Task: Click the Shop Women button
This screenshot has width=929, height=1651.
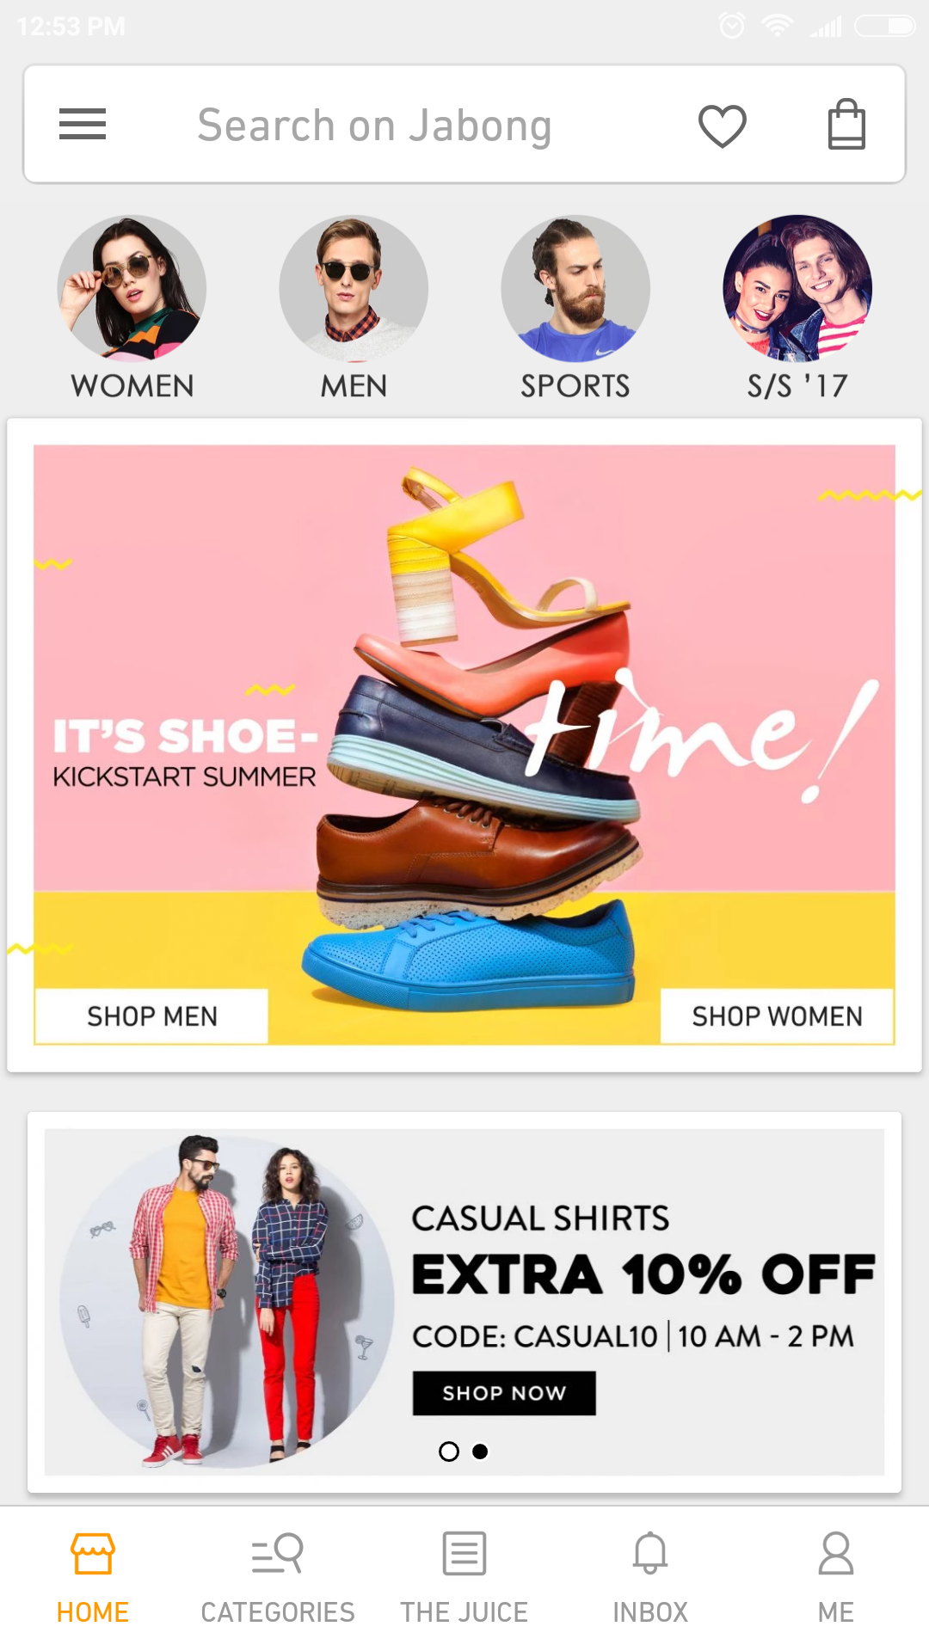Action: [x=777, y=1016]
